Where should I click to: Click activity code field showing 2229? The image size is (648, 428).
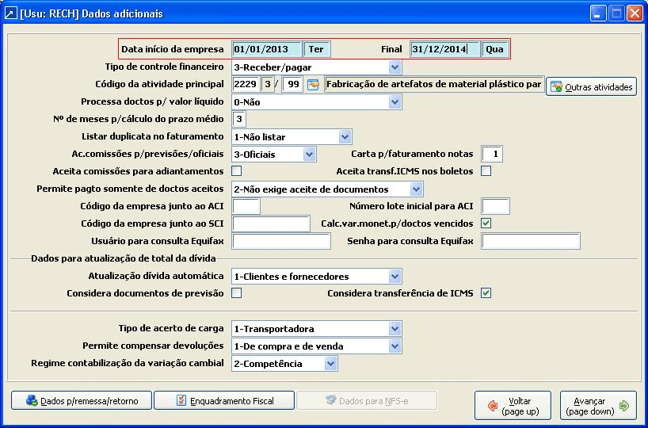point(246,84)
